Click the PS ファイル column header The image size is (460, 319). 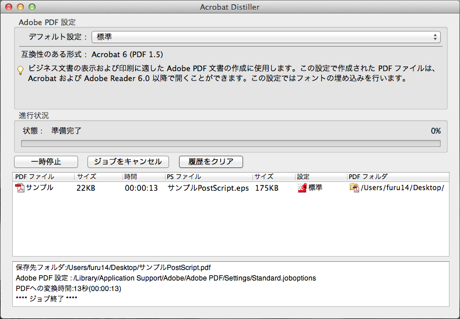(209, 177)
